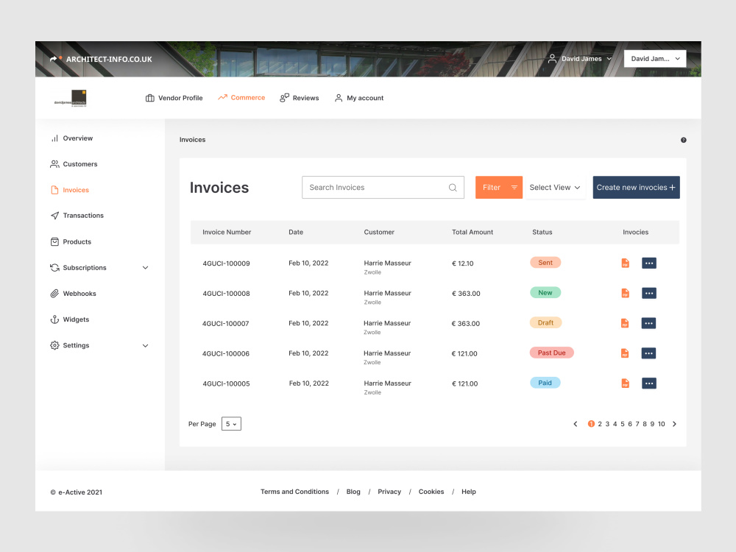The width and height of the screenshot is (736, 552).
Task: Click amount € 12.10
Action: pos(462,263)
